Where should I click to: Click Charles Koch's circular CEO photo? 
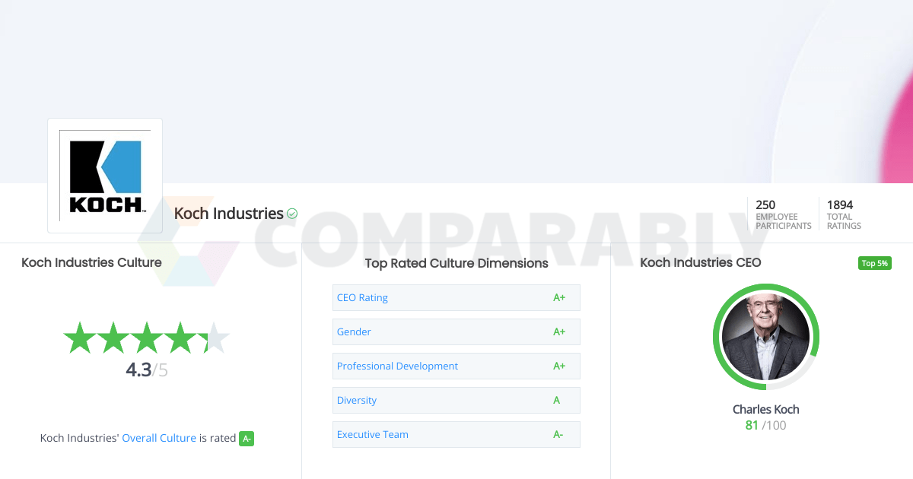(x=765, y=337)
